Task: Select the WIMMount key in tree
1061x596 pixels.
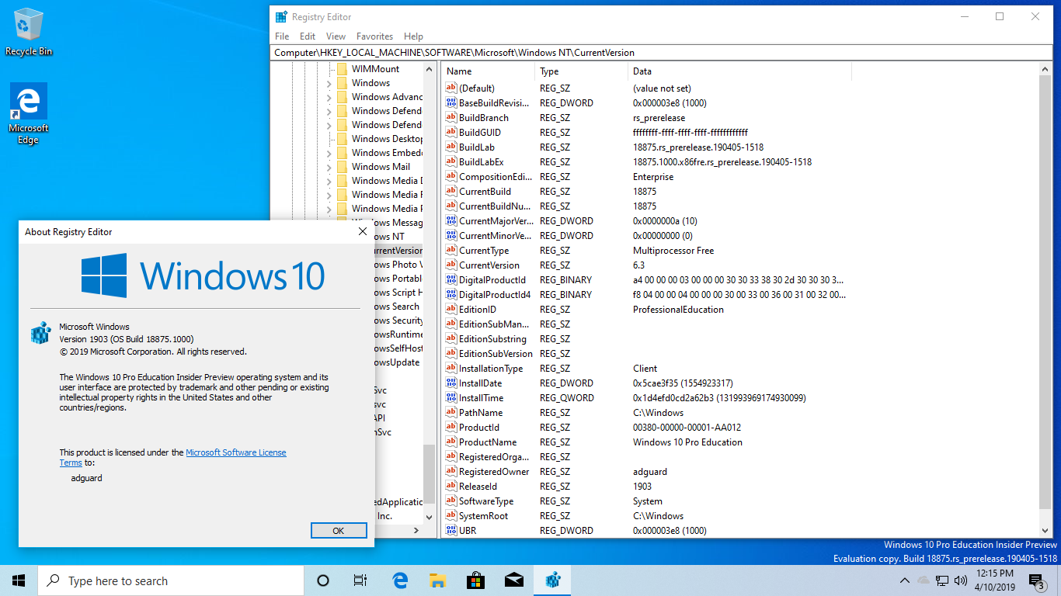Action: (x=375, y=69)
